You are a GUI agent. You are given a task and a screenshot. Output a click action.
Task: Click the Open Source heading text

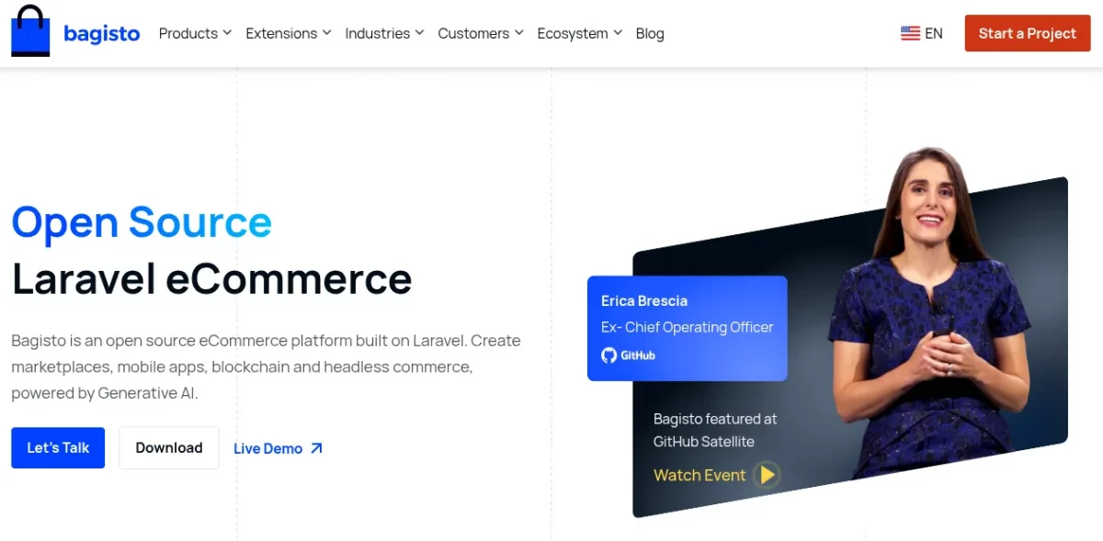tap(142, 222)
